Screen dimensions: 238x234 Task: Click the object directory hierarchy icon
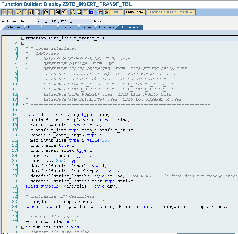tap(72, 12)
